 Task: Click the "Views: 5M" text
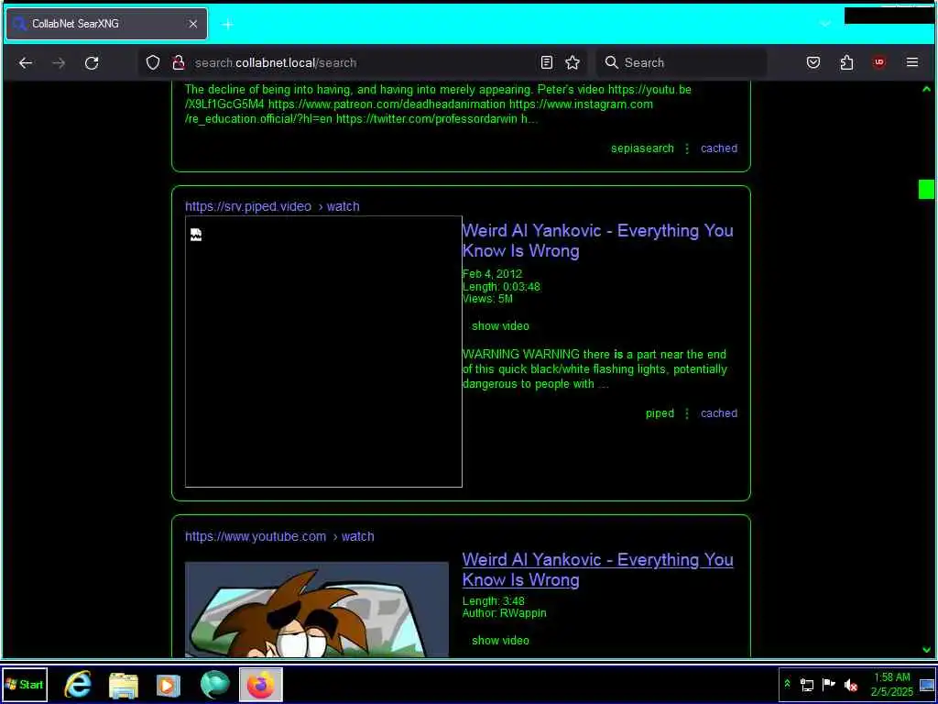coord(487,300)
